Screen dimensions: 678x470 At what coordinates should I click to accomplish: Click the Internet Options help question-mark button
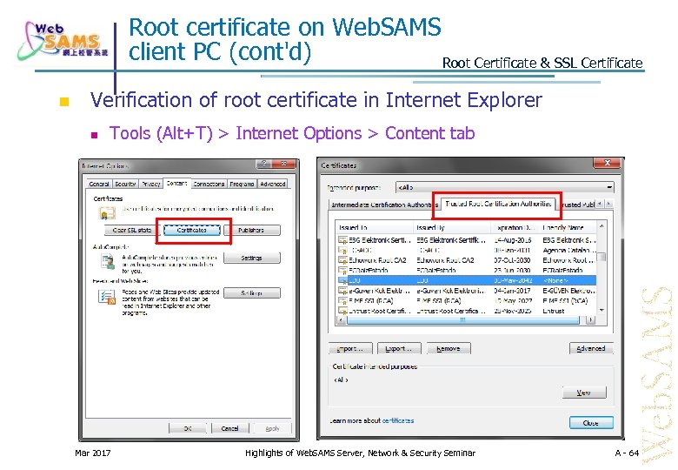263,164
